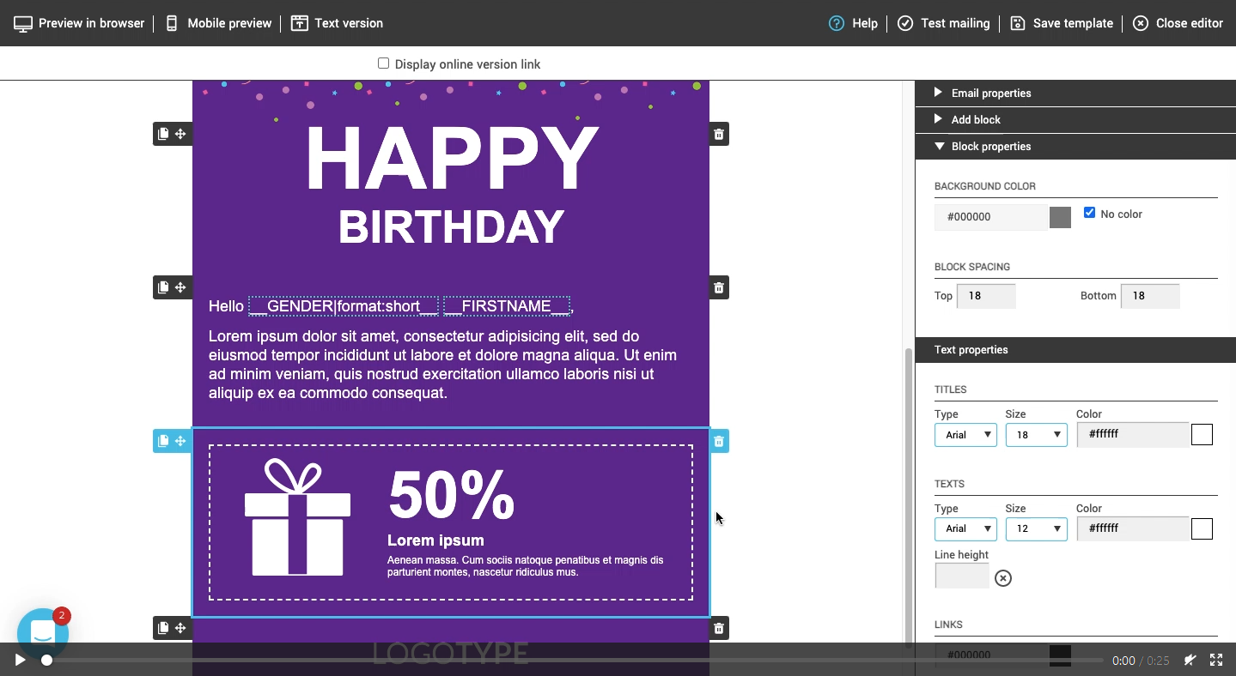Expand the Email properties section
This screenshot has height=676, width=1236.
[990, 93]
